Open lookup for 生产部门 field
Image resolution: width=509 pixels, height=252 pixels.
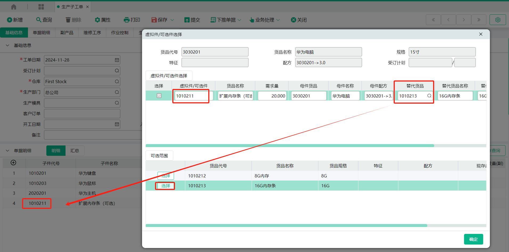click(x=117, y=92)
